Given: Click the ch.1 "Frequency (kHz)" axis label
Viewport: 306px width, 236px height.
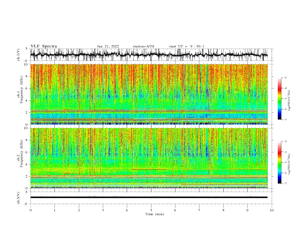Looking at the screenshot, I should pyautogui.click(x=22, y=90).
